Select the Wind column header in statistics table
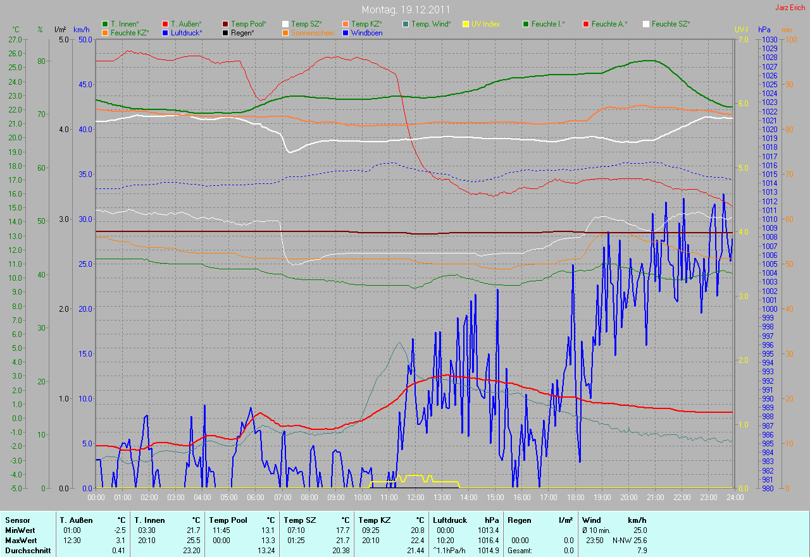This screenshot has height=557, width=810. (592, 520)
